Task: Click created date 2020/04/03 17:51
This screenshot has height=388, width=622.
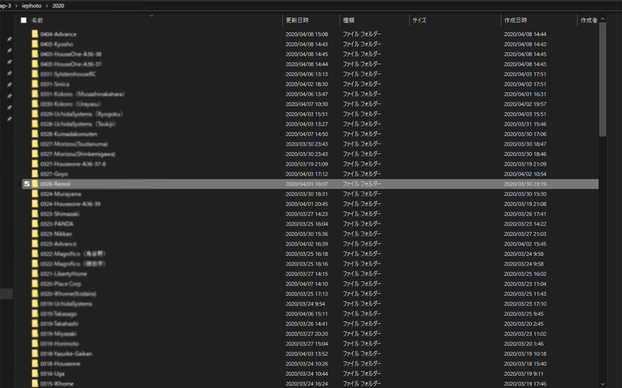Action: 525,74
